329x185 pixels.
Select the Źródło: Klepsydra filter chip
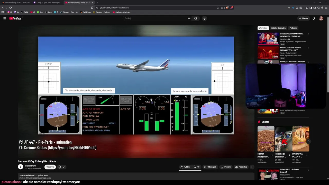pos(278,28)
